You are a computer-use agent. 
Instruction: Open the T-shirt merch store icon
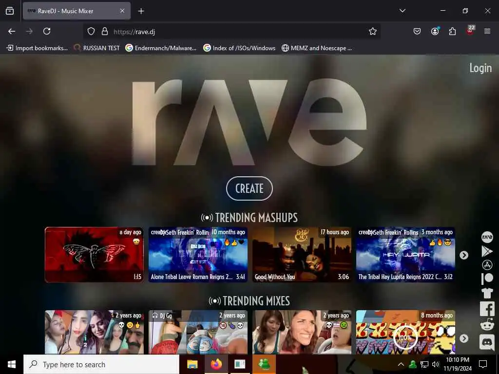pyautogui.click(x=487, y=293)
